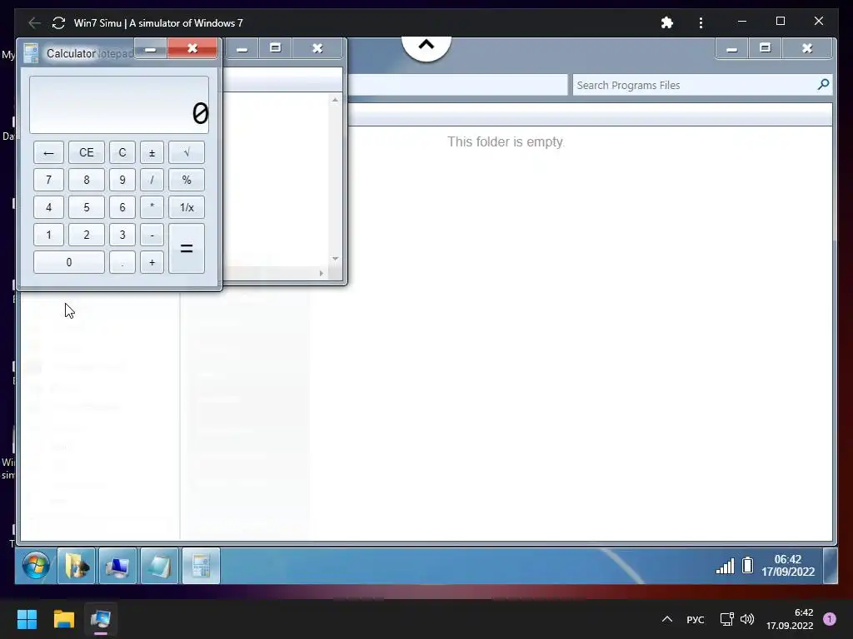This screenshot has width=853, height=639.
Task: Click digit 6 on the Calculator
Action: (122, 207)
